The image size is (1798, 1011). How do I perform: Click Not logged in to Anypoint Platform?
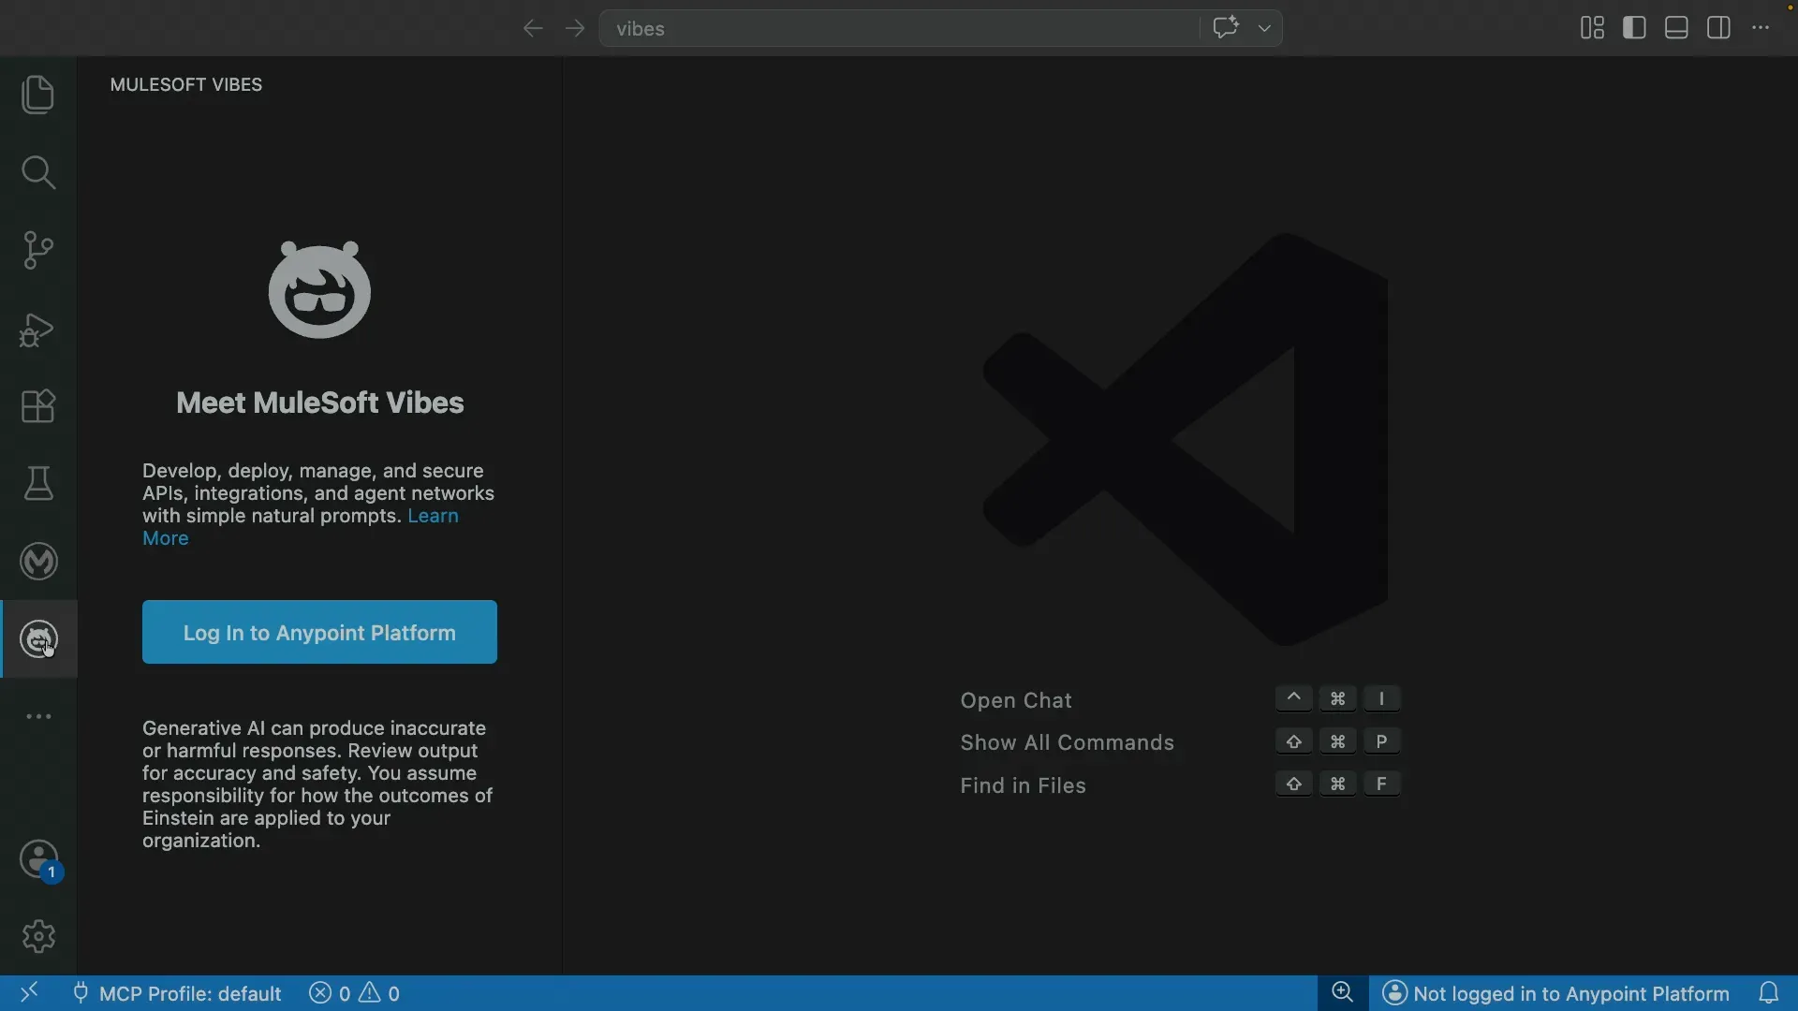[x=1555, y=993]
